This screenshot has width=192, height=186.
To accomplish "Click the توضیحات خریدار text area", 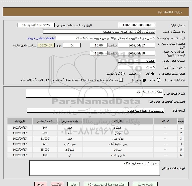I will [x=95, y=168].
